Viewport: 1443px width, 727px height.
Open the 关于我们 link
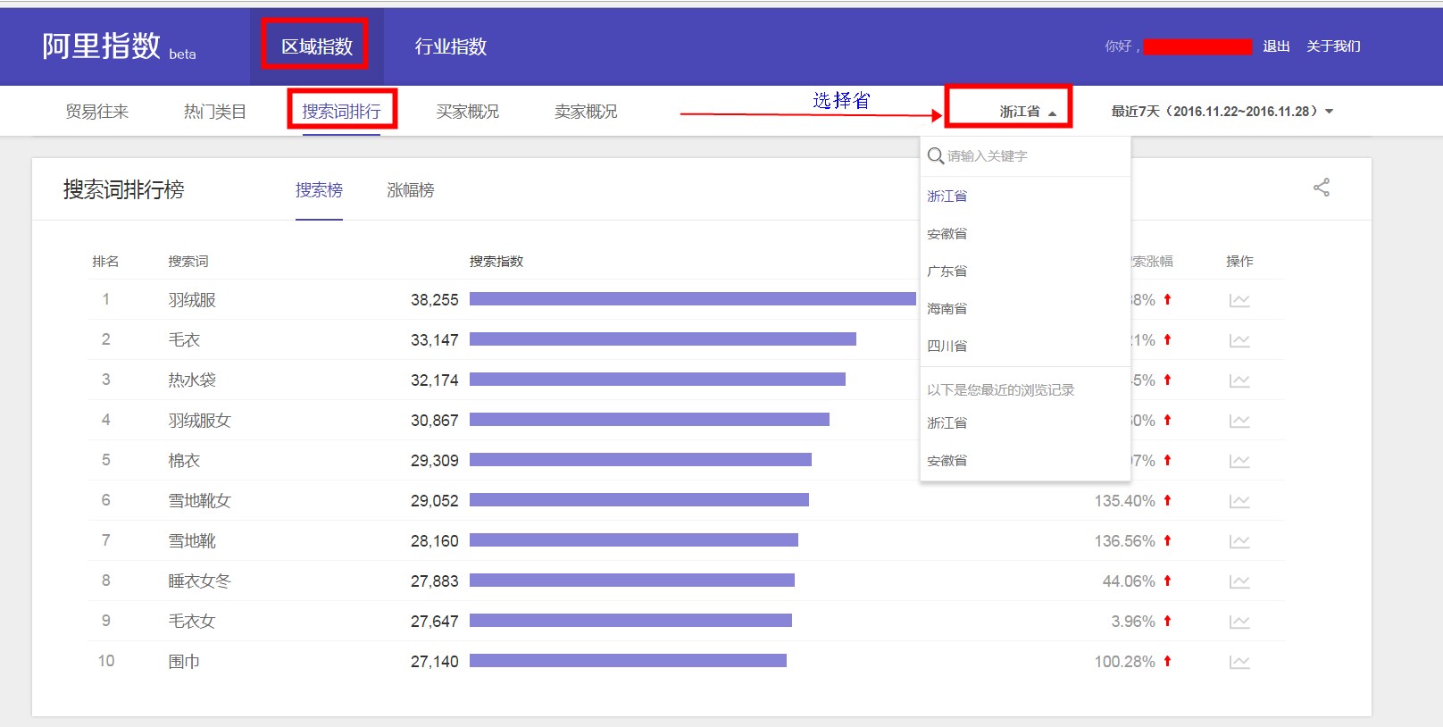click(1333, 46)
